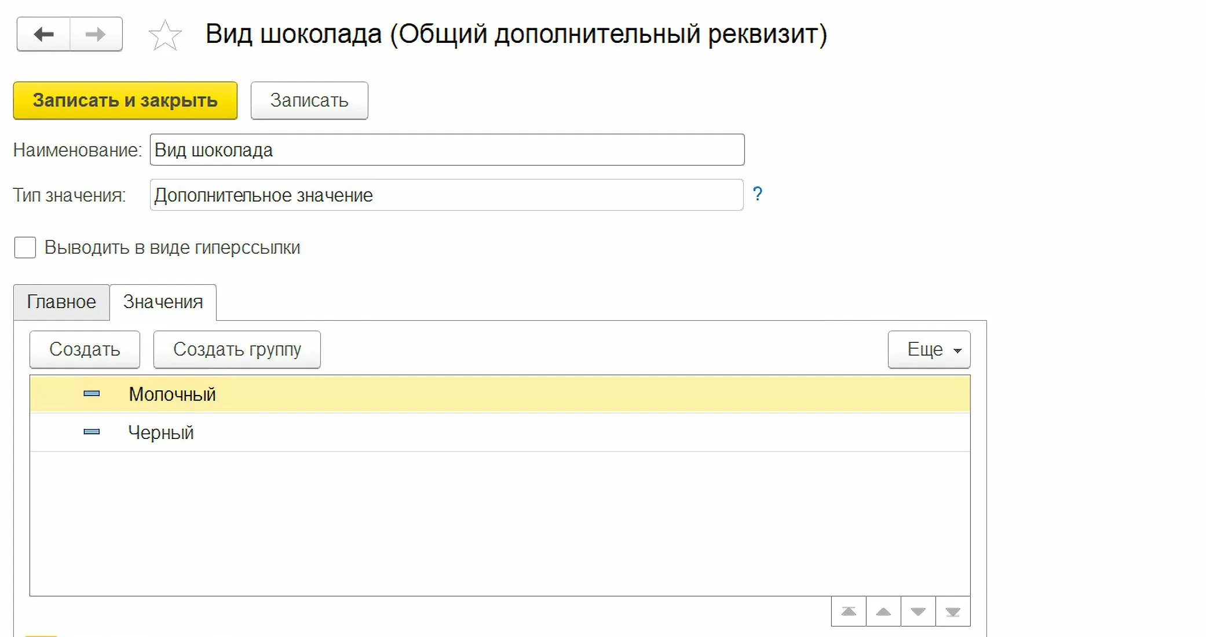
Task: Open help for value type question mark
Action: tap(757, 193)
